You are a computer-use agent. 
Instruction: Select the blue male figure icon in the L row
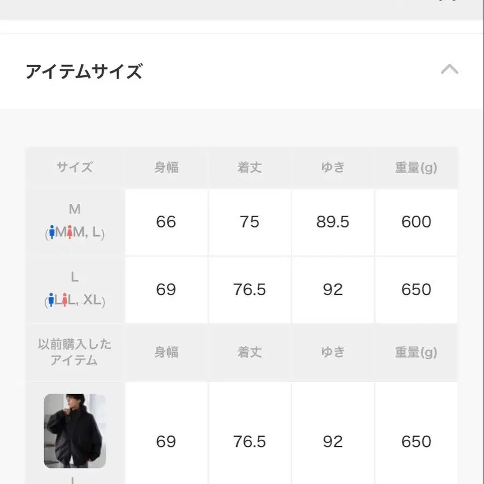51,300
